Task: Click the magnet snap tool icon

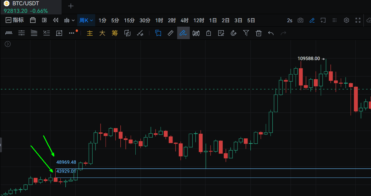Action: click(233, 33)
